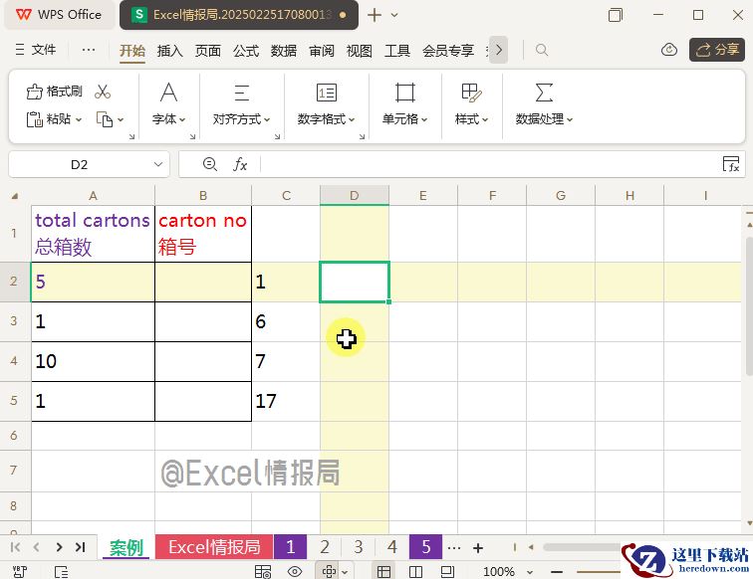The image size is (753, 579).
Task: Switch to Page Layout view
Action: [x=447, y=572]
